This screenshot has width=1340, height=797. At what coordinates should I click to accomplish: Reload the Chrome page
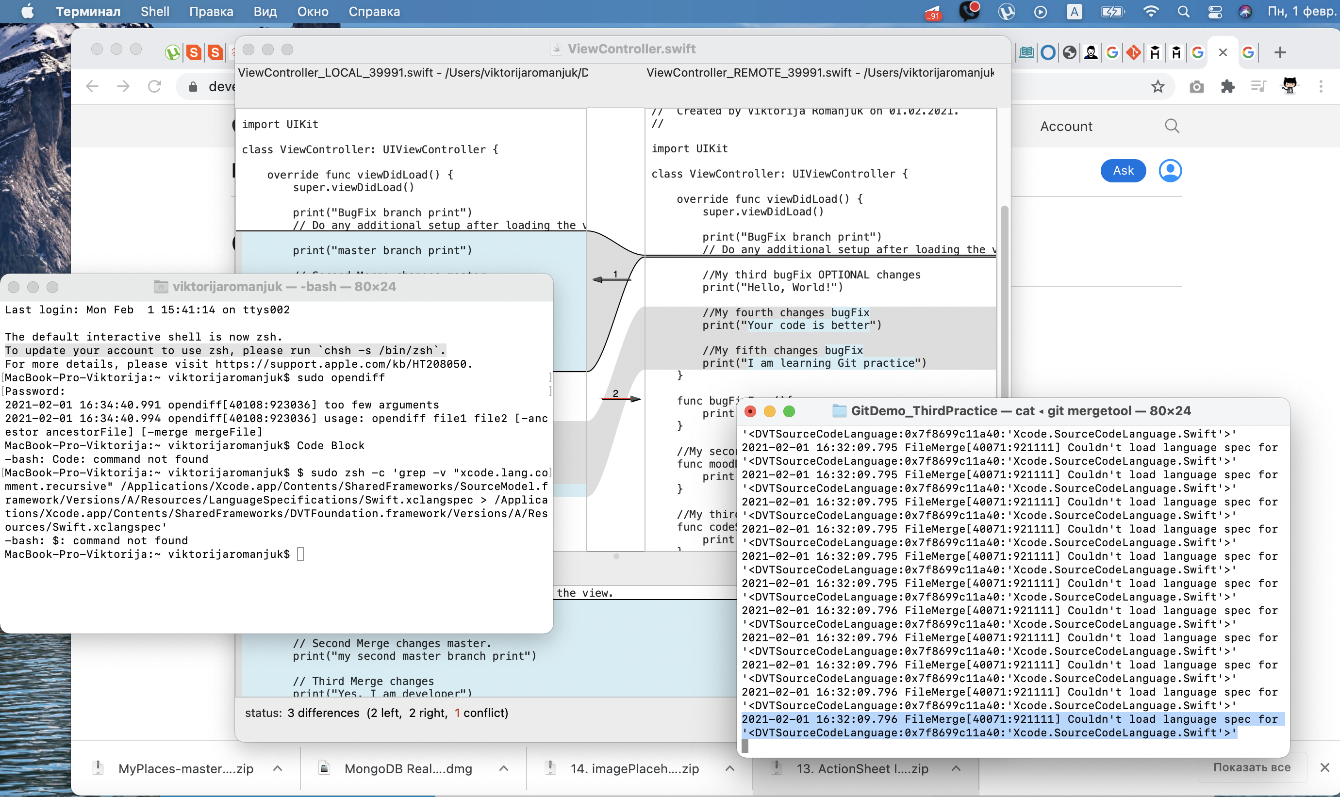click(x=155, y=86)
